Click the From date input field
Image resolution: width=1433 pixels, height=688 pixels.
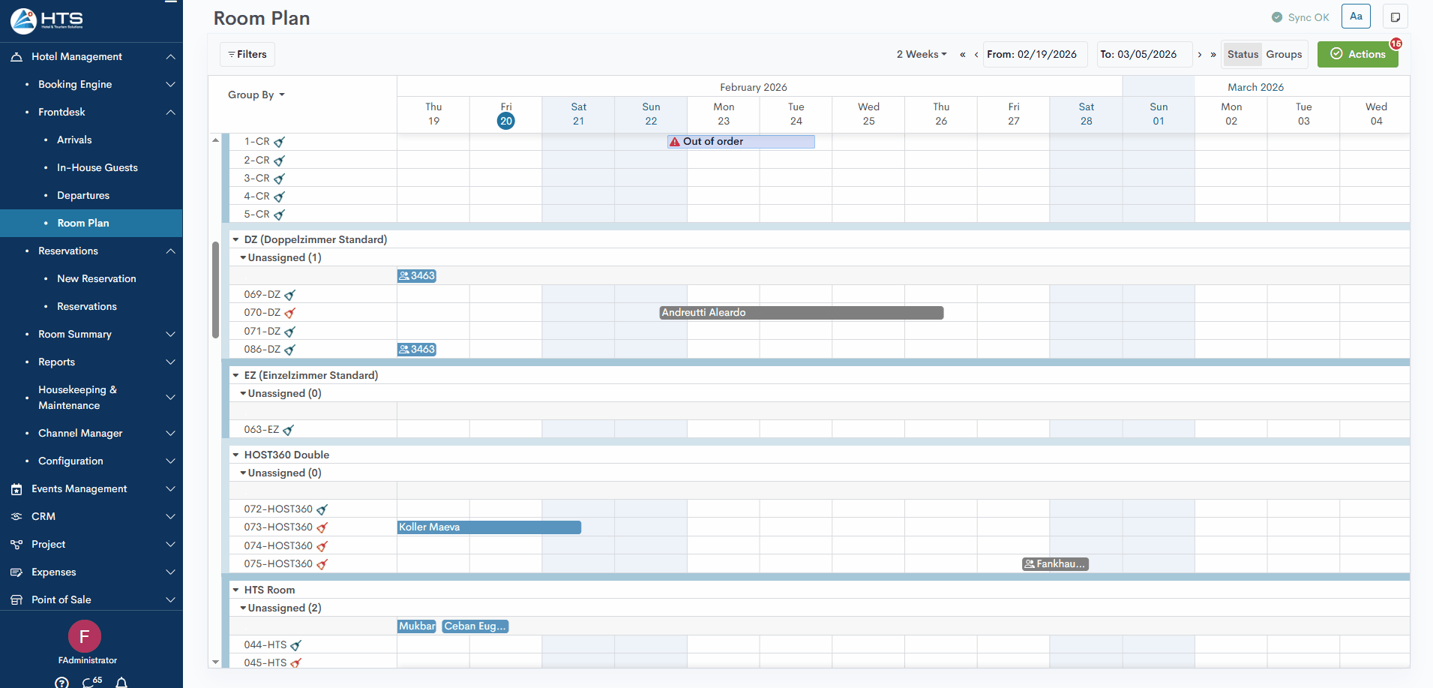(1035, 55)
